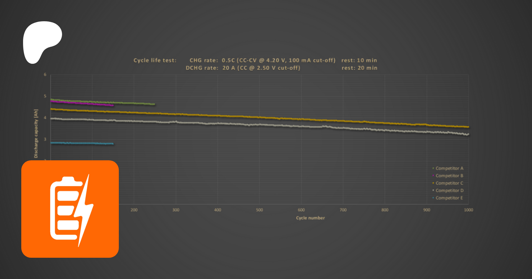Image resolution: width=532 pixels, height=279 pixels.
Task: Click the 500 tick label on x-axis
Action: click(259, 210)
